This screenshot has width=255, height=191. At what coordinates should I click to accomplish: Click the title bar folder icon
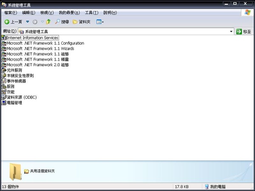[x=4, y=5]
